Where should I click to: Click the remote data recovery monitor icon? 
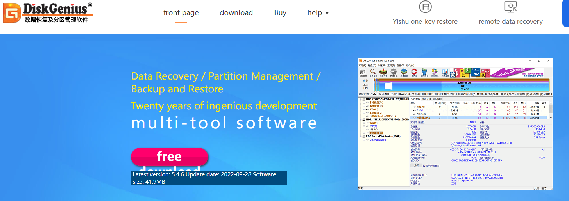click(510, 7)
